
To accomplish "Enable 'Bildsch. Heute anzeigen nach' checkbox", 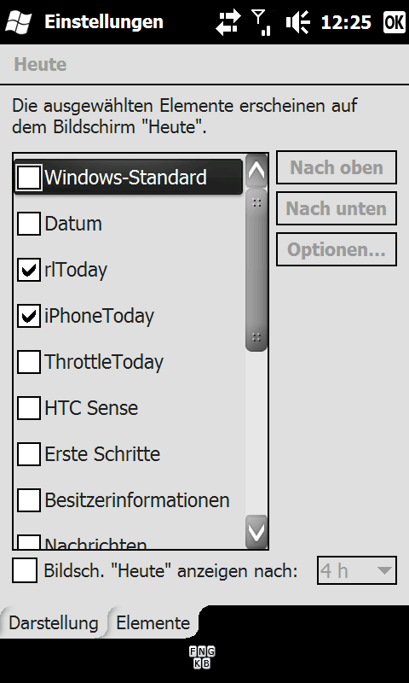I will [x=25, y=570].
